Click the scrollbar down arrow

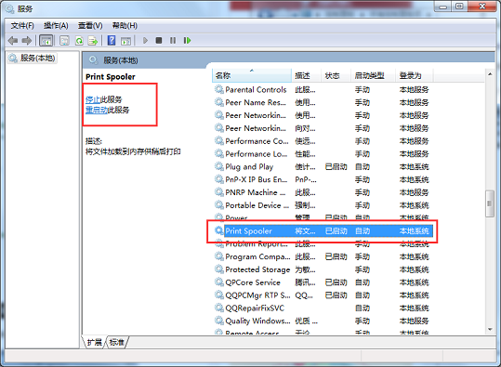pos(490,329)
